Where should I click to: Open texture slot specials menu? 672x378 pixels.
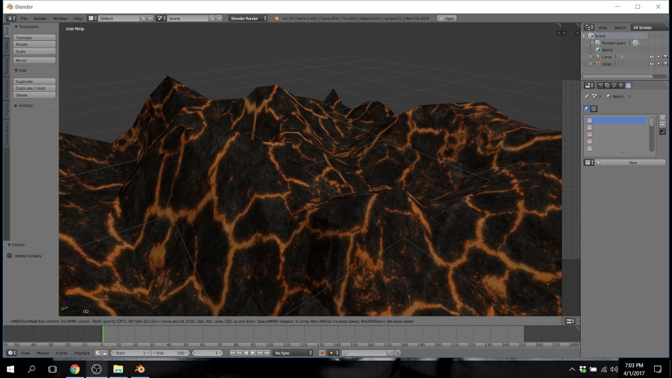[663, 132]
